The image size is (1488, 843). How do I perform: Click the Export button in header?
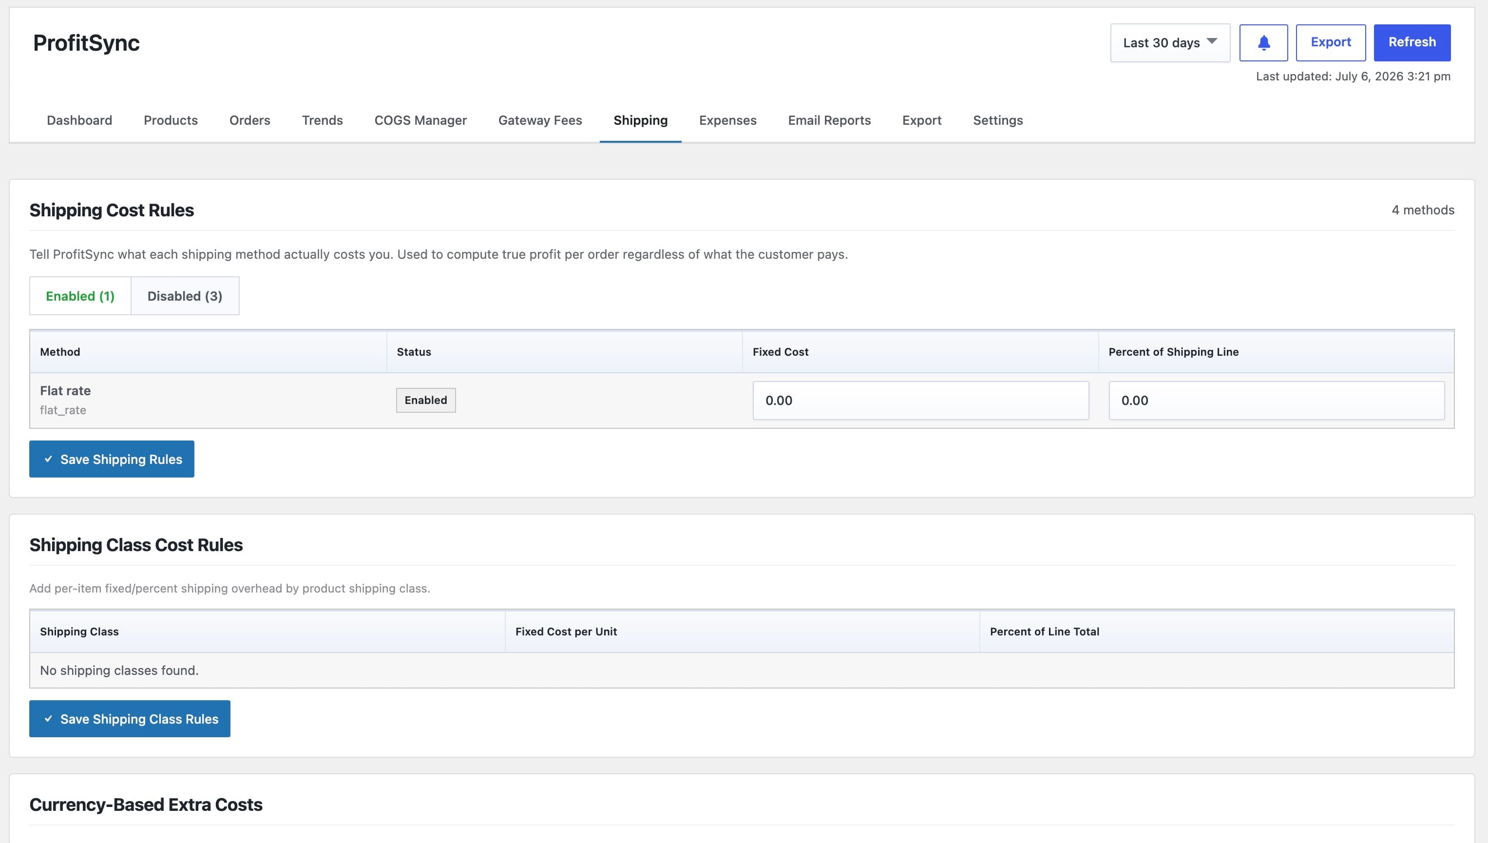1331,42
